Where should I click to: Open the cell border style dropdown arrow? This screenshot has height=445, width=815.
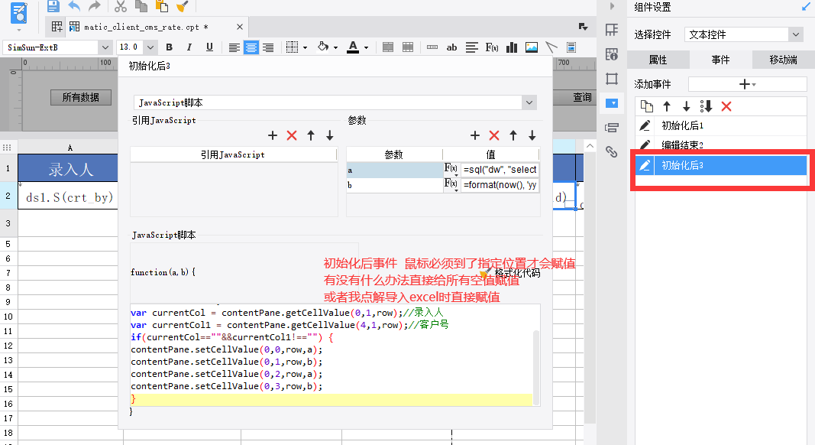pos(305,48)
